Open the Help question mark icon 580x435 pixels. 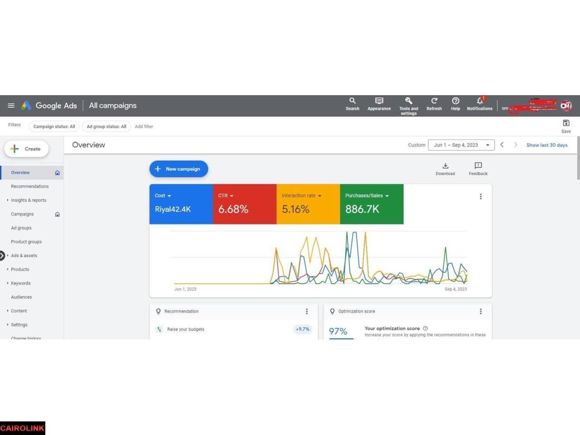coord(455,101)
